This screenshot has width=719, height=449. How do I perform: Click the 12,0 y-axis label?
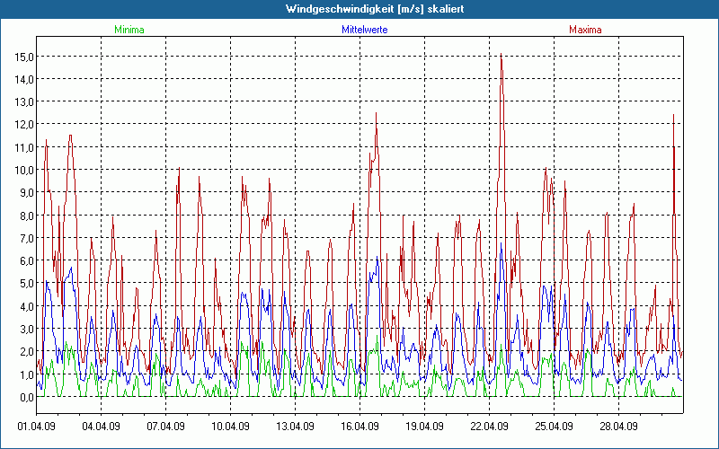23,125
